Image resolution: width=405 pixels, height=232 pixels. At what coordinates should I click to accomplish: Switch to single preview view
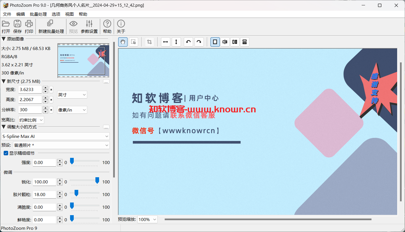[x=215, y=42]
